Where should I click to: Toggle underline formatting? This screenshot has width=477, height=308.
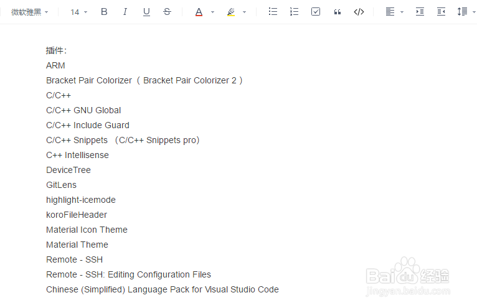(x=146, y=12)
